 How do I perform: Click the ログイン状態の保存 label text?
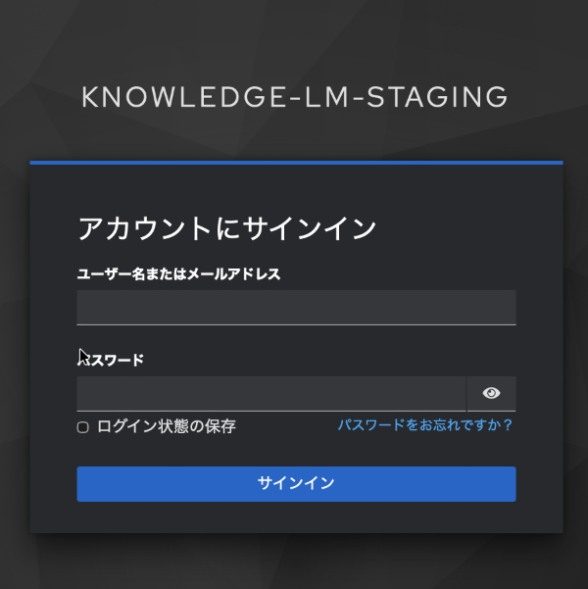coord(167,426)
